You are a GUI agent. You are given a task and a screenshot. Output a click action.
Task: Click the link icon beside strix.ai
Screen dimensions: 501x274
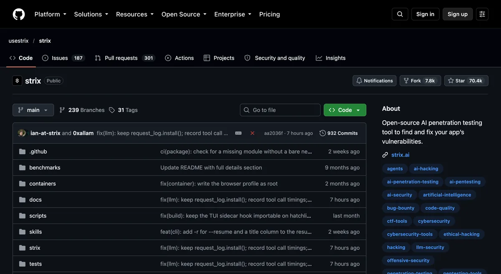point(385,155)
